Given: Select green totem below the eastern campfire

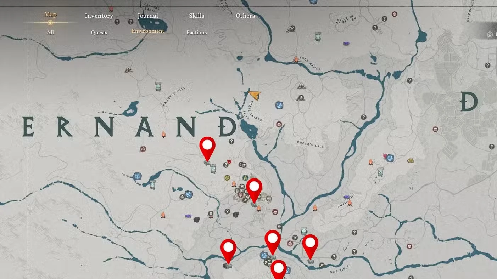Looking at the screenshot, I should point(380,172).
